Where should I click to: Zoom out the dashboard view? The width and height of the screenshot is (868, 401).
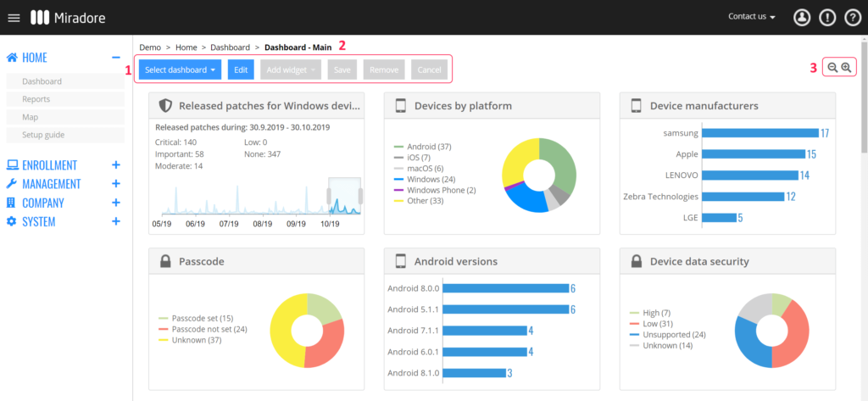tap(832, 68)
